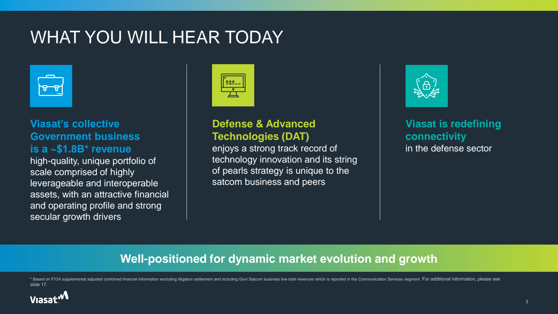Viewport: 558px width, 314px height.
Task: Click 'technology innovation and its string' line
Action: (285, 159)
